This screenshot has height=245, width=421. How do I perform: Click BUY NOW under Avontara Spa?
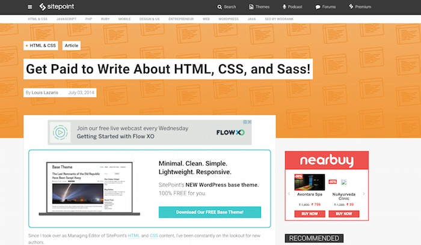[x=310, y=214]
